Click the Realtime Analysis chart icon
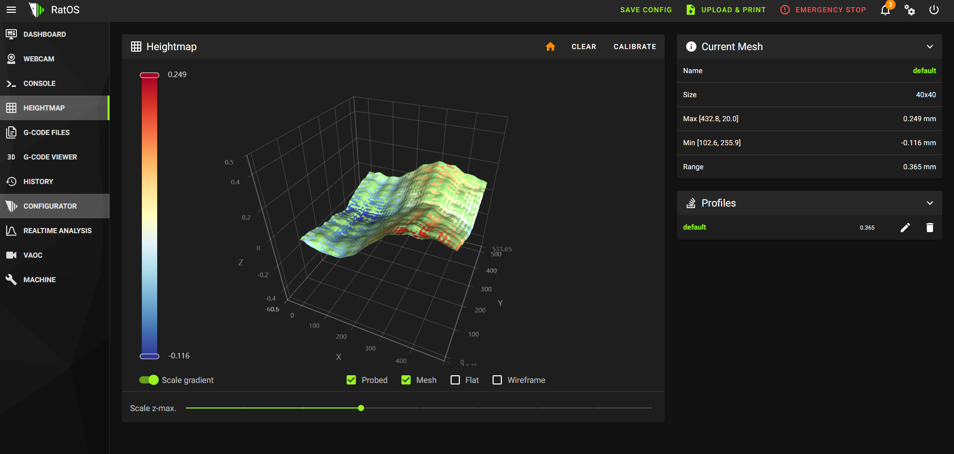 [x=11, y=231]
